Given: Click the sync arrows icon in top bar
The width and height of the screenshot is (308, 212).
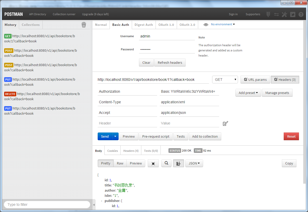Looking at the screenshot, I should 276,14.
